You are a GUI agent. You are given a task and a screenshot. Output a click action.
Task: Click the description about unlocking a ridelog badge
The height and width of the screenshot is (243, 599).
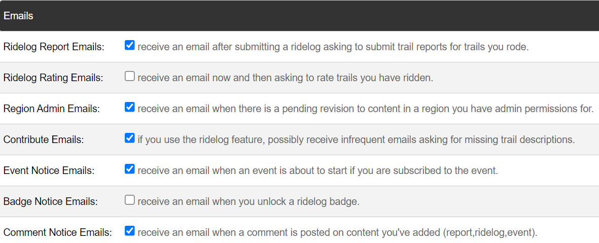(x=249, y=202)
